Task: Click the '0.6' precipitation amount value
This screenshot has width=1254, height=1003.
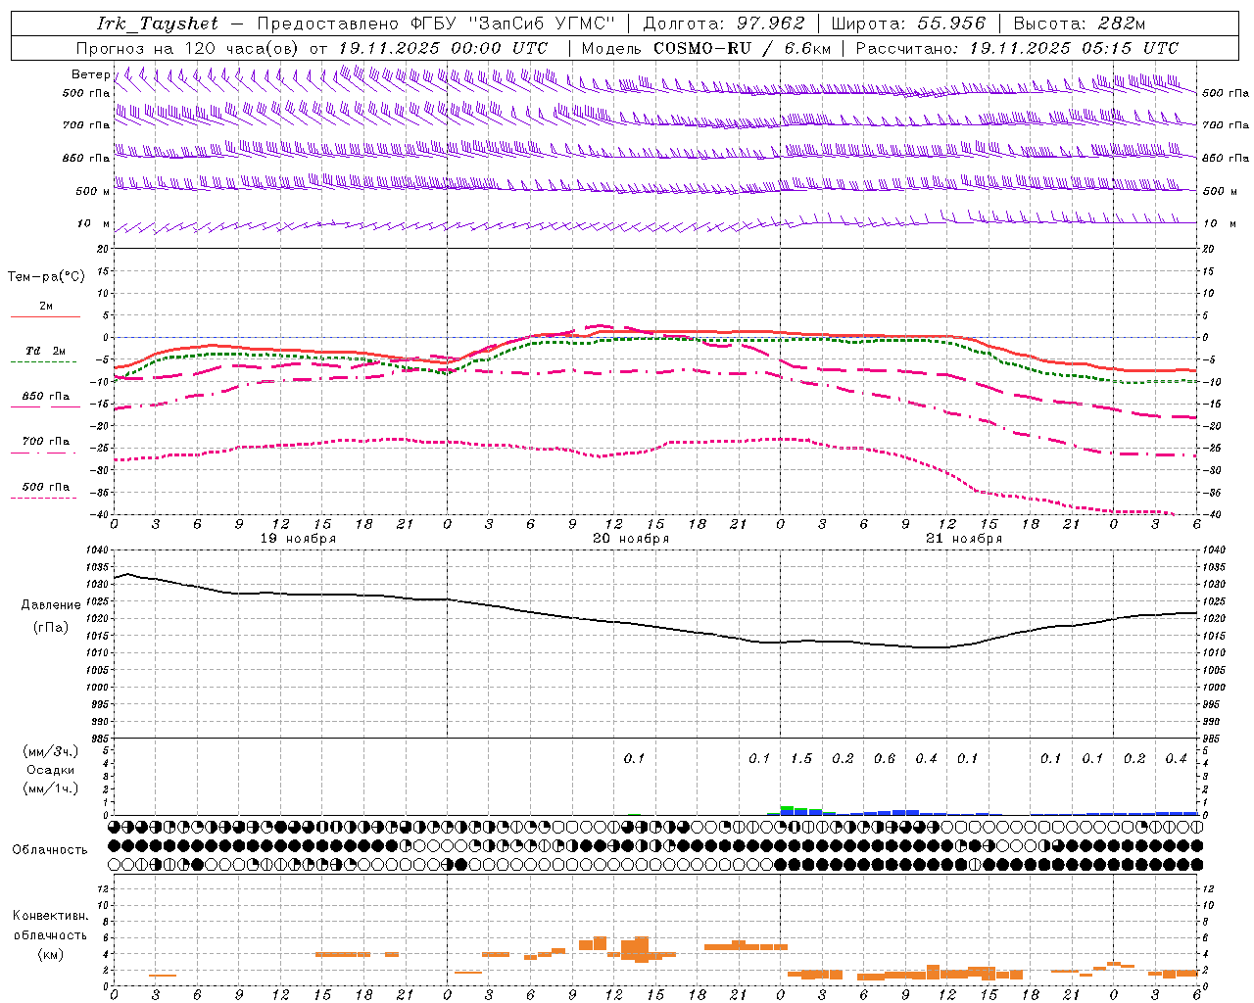Action: coord(885,758)
